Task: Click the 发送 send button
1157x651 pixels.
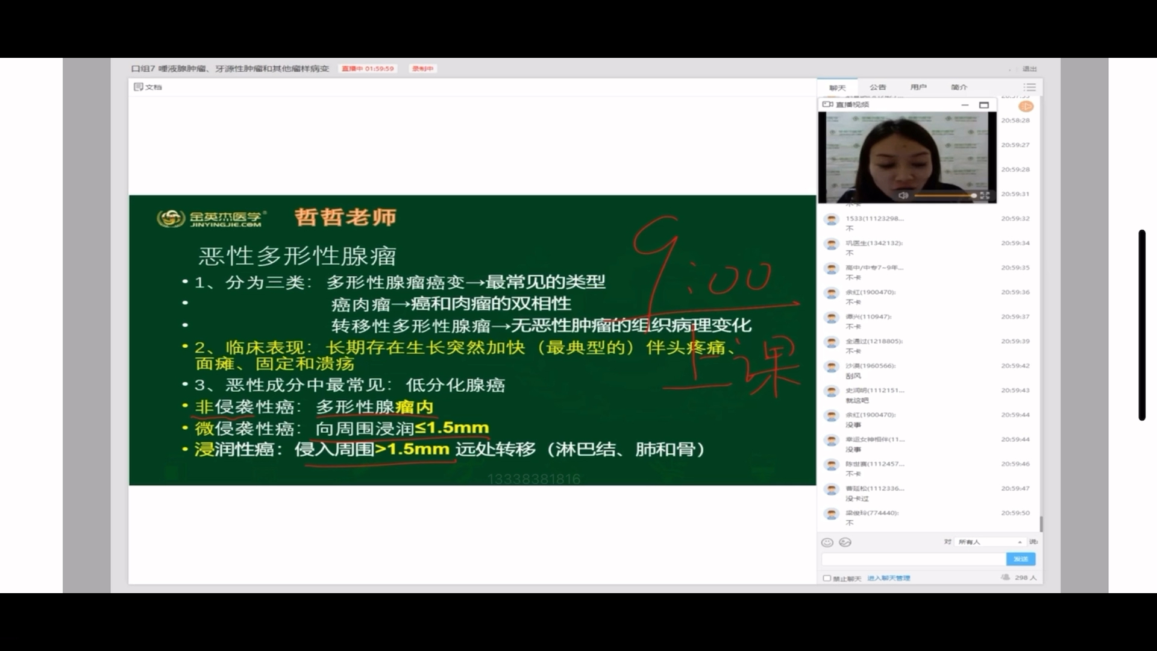Action: click(1021, 559)
